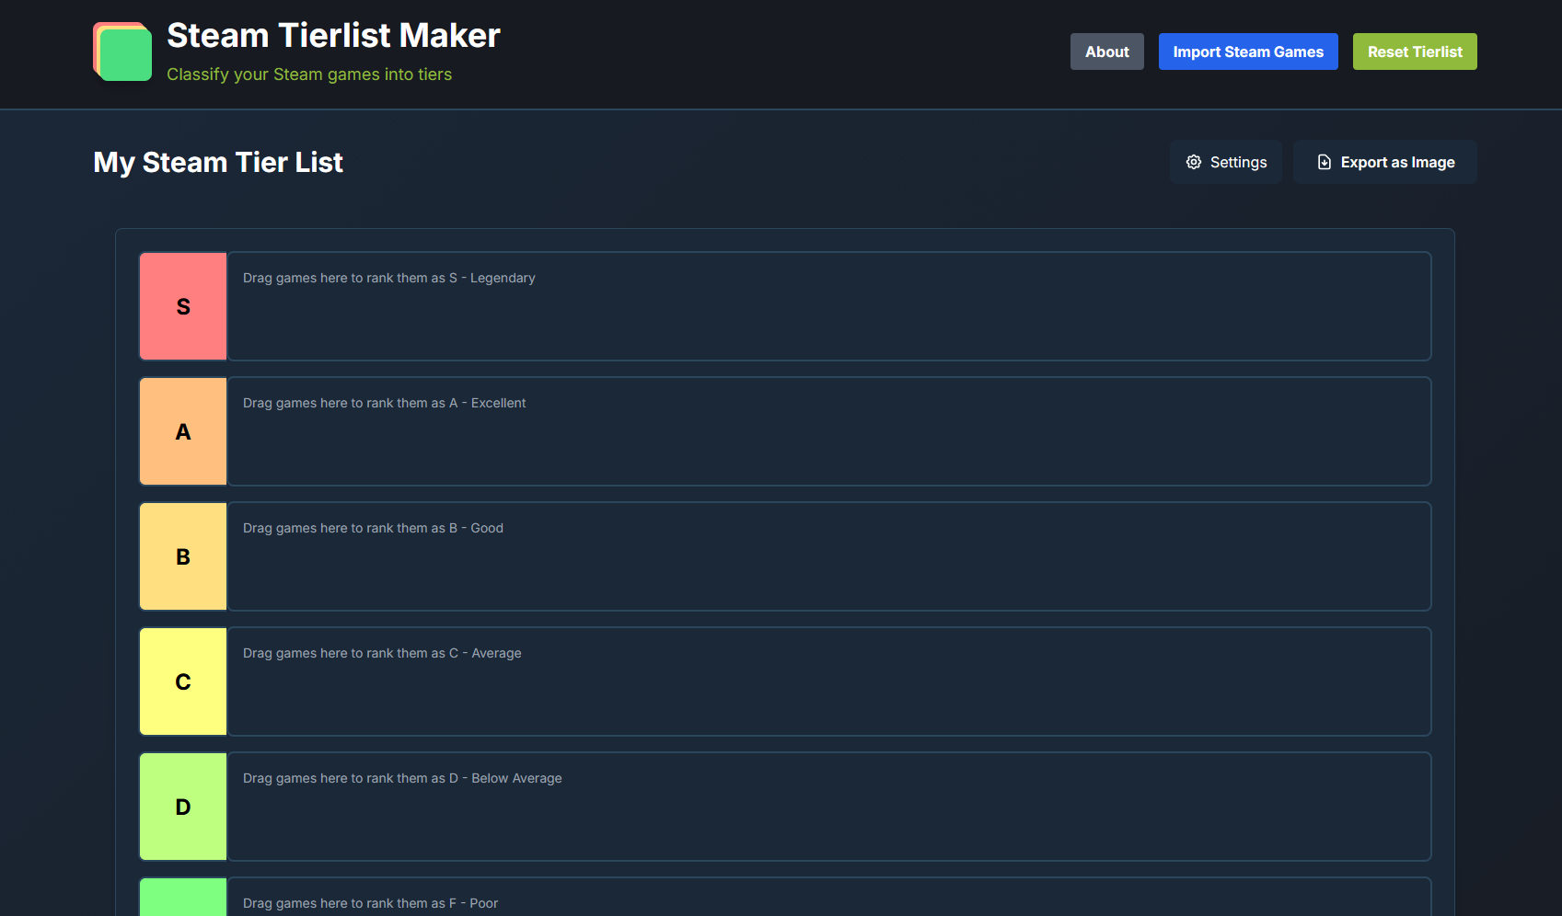Click the Steam Tierlist Maker title
The height and width of the screenshot is (916, 1562).
click(333, 35)
